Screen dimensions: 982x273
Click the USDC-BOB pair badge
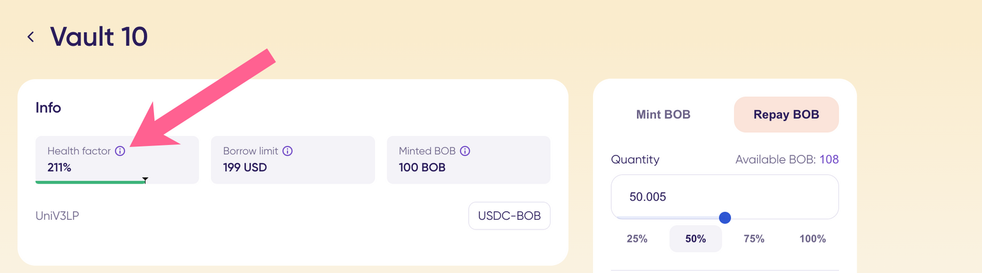coord(509,216)
